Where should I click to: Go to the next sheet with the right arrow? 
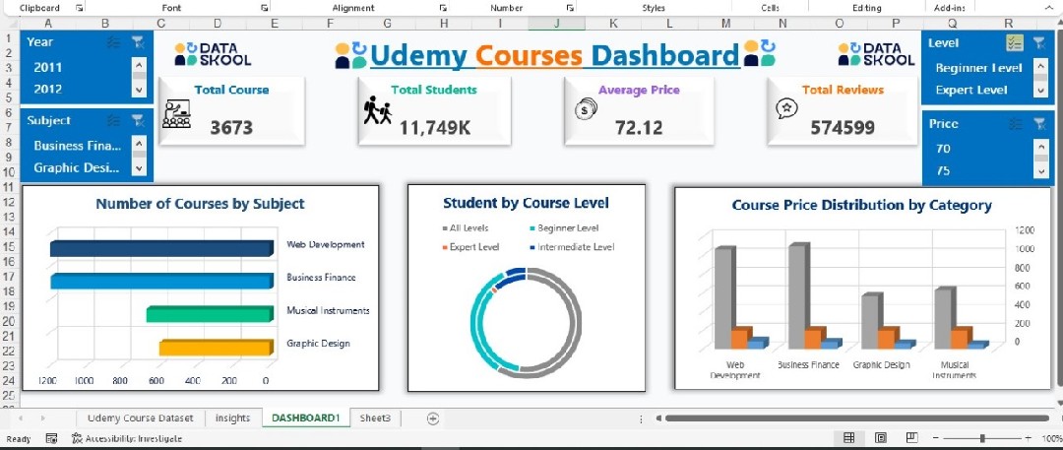coord(42,418)
